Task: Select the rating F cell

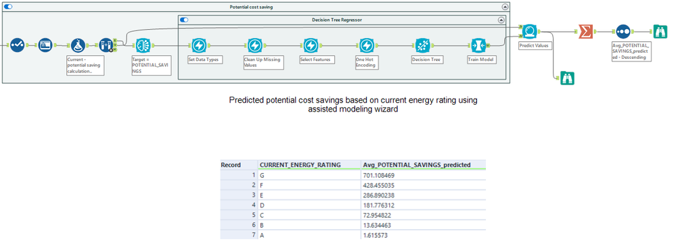Action: [x=309, y=185]
